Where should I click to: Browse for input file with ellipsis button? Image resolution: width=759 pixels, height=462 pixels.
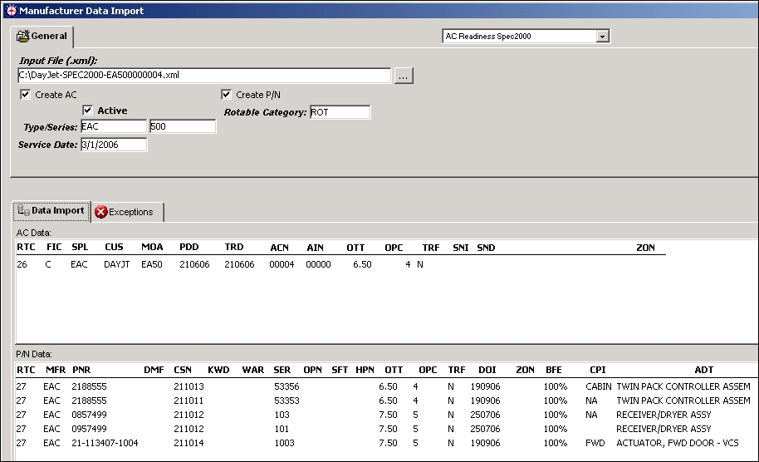click(404, 76)
